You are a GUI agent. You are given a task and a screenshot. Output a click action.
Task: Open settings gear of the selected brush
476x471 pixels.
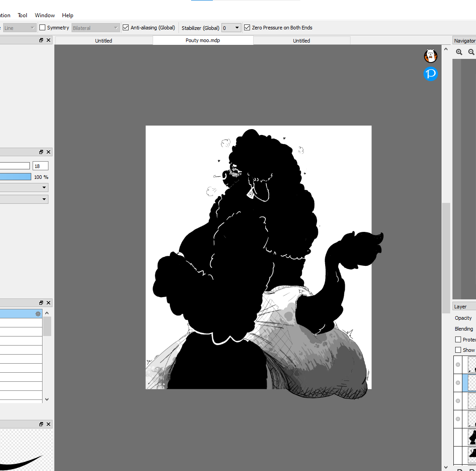tap(38, 313)
